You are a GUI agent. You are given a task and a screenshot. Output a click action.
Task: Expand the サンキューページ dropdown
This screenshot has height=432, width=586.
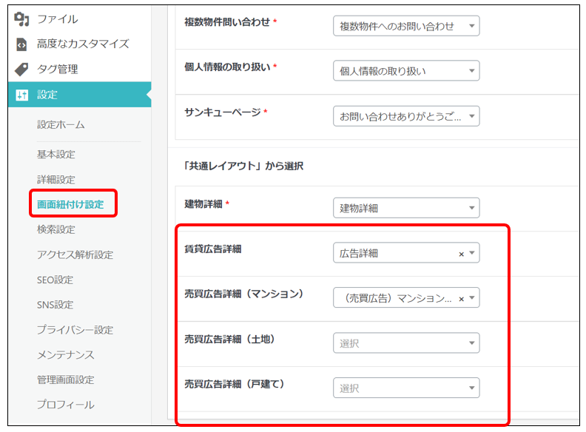(x=405, y=116)
